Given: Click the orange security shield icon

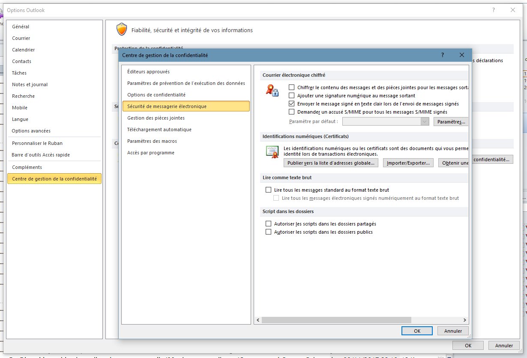Looking at the screenshot, I should click(122, 30).
